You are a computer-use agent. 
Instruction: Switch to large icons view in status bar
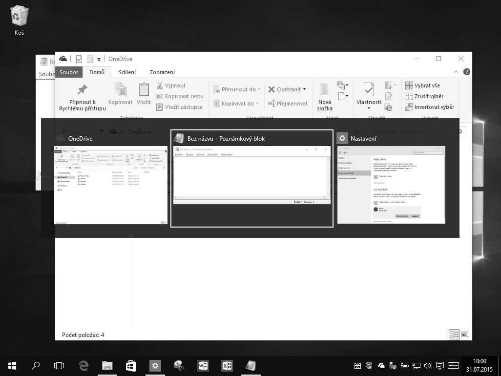pyautogui.click(x=465, y=334)
